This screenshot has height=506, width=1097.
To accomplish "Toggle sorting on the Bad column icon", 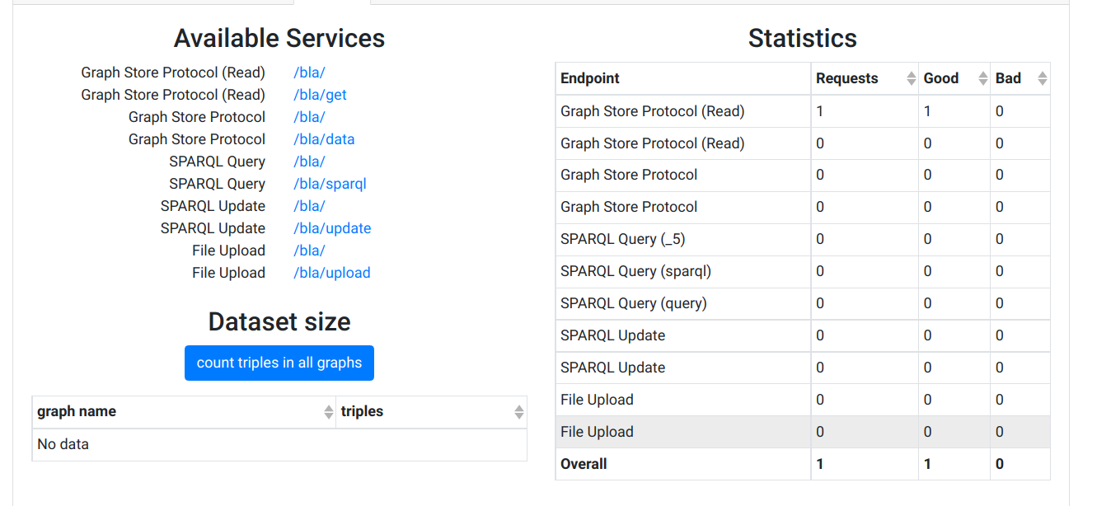I will 1042,78.
